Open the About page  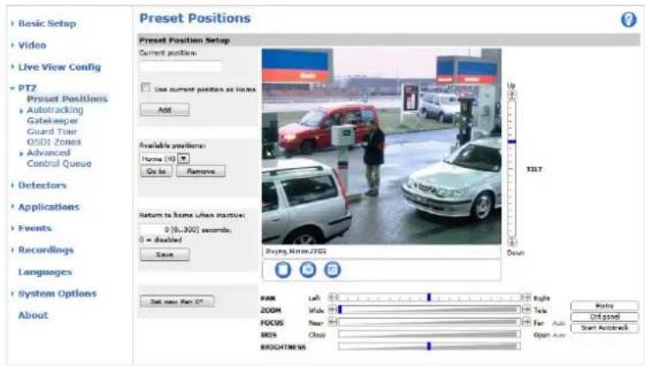34,315
